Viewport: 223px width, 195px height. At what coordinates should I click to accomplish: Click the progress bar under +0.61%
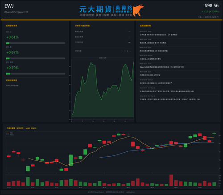36,43
